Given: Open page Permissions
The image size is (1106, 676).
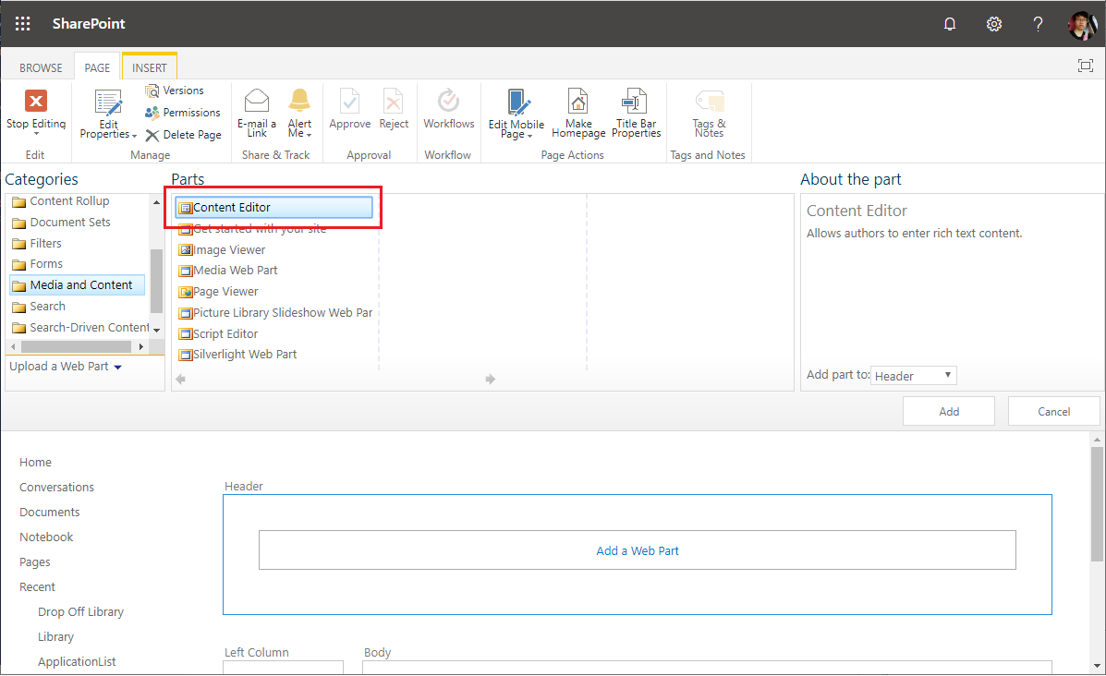Looking at the screenshot, I should click(183, 113).
